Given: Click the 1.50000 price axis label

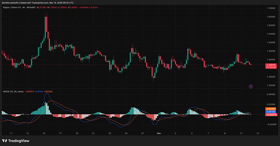Looking at the screenshot, I should point(271,43).
